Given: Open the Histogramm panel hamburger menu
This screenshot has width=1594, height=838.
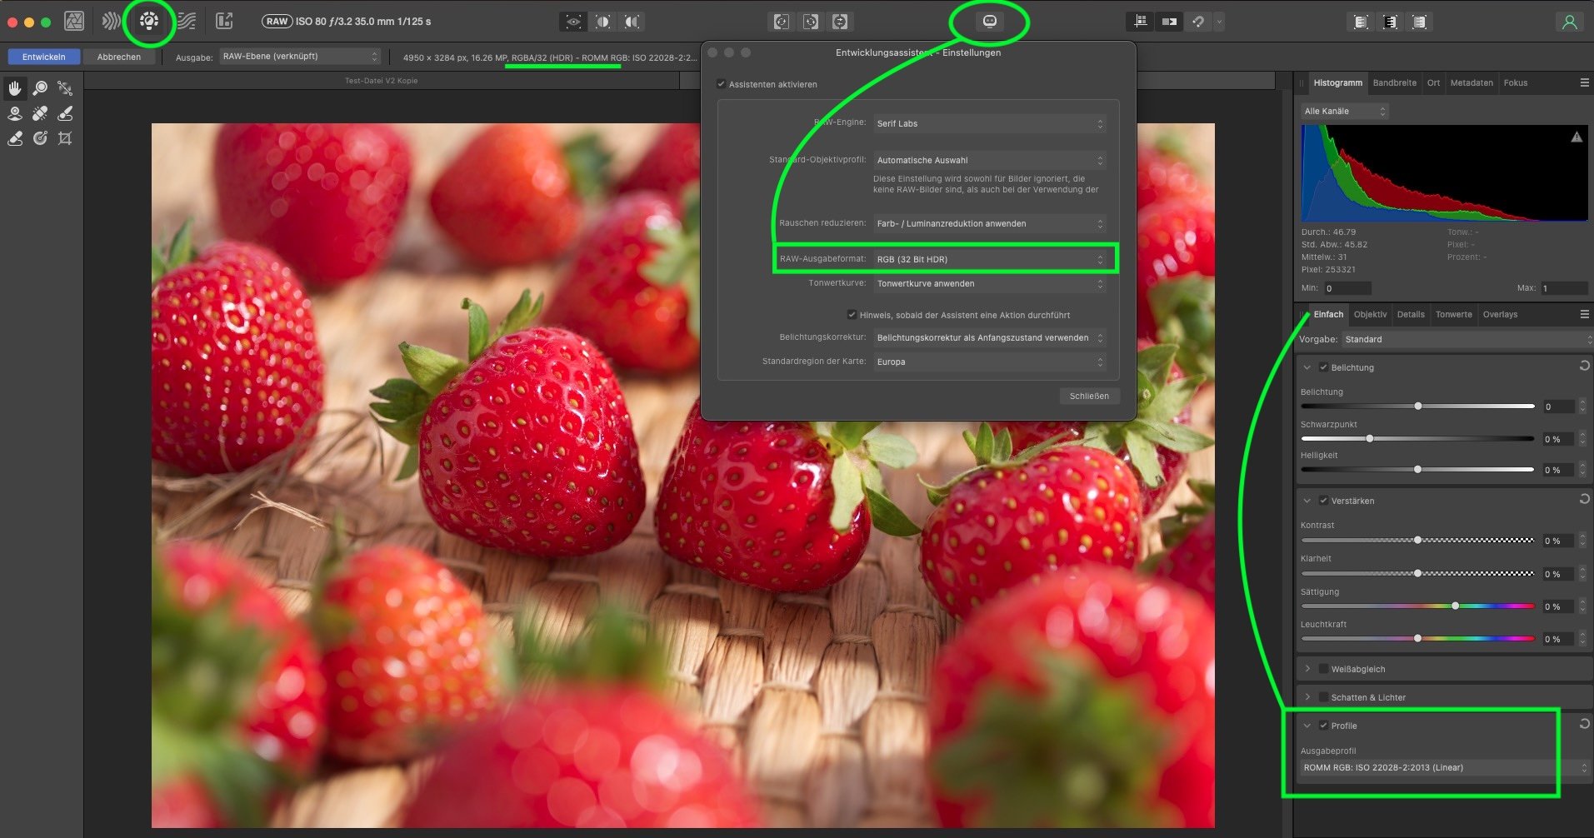Looking at the screenshot, I should [x=1584, y=83].
